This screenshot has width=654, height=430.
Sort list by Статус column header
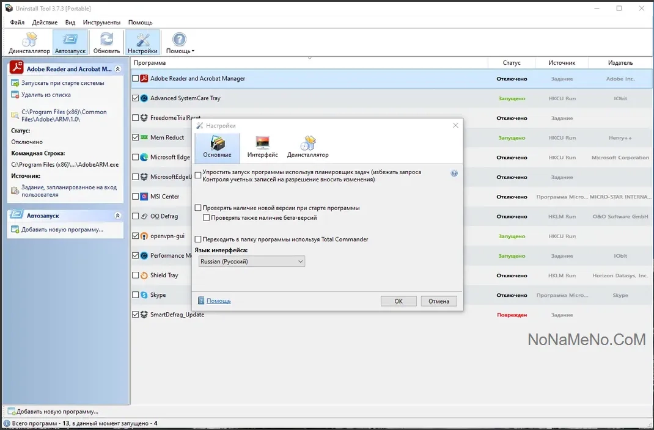(511, 63)
